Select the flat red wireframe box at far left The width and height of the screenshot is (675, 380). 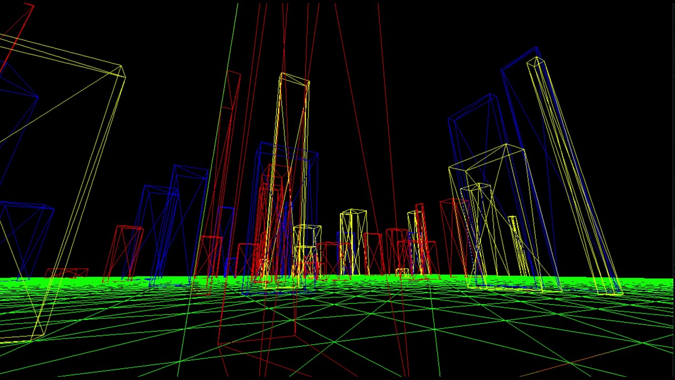[x=67, y=272]
